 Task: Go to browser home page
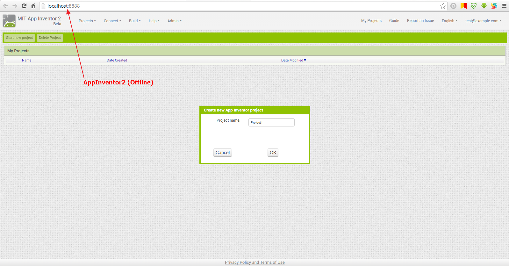(x=33, y=6)
